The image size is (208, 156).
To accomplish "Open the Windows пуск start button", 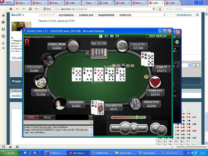I will (x=10, y=153).
